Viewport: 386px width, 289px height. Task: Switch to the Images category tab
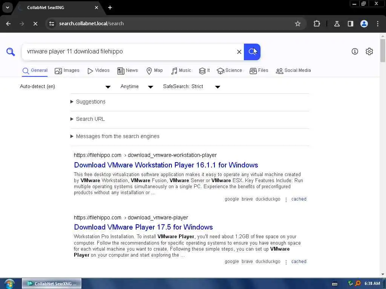pos(67,71)
